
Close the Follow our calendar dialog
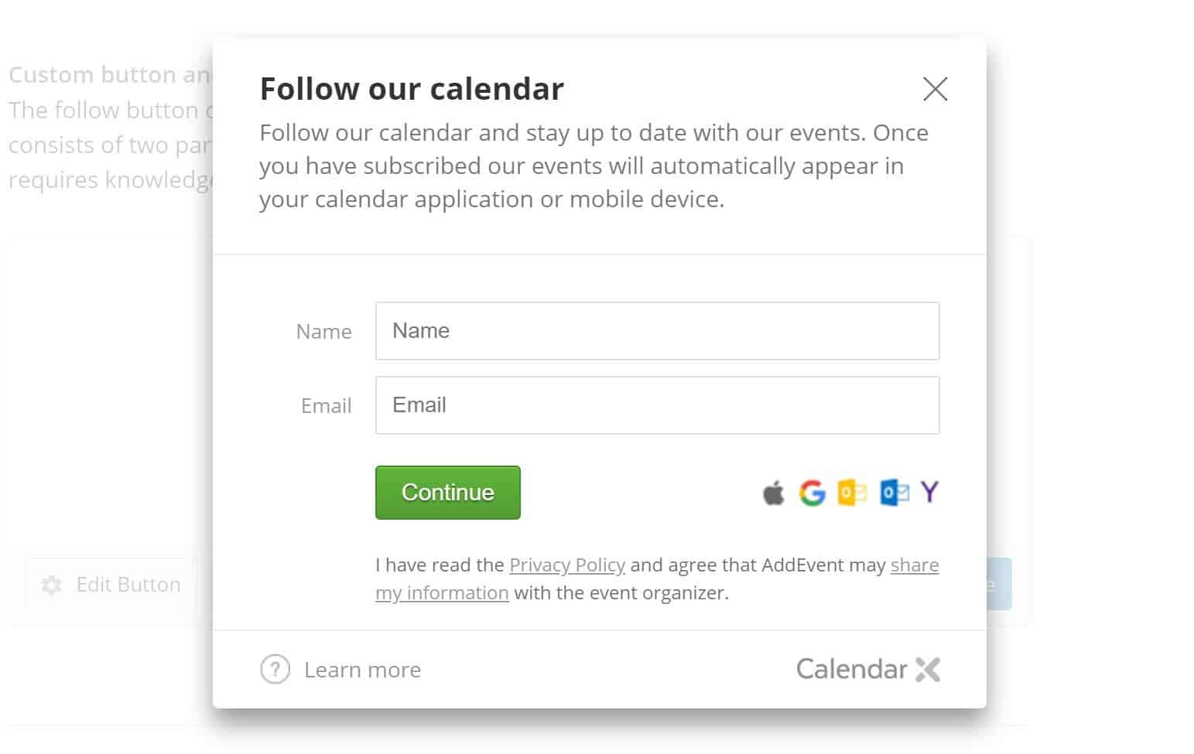[935, 89]
